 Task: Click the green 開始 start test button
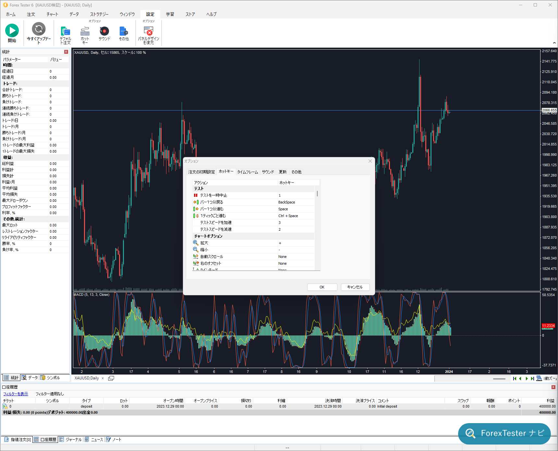pyautogui.click(x=12, y=30)
